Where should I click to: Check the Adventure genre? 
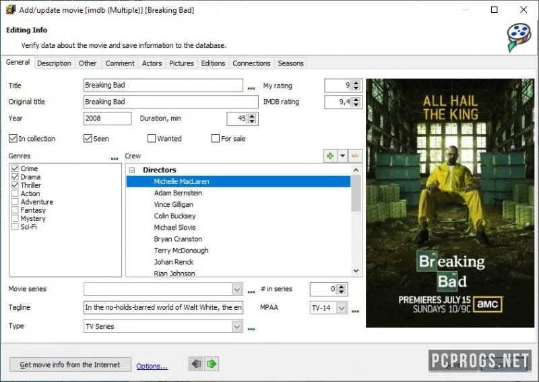click(x=15, y=201)
